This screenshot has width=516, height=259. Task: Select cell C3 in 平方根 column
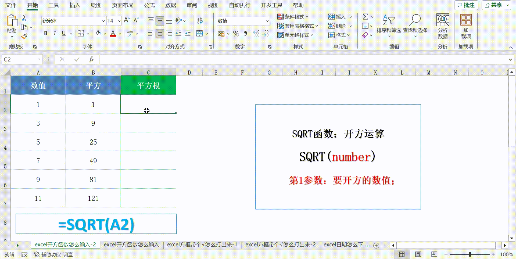click(x=148, y=123)
